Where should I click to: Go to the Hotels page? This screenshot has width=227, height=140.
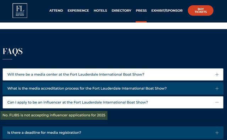[x=100, y=11]
